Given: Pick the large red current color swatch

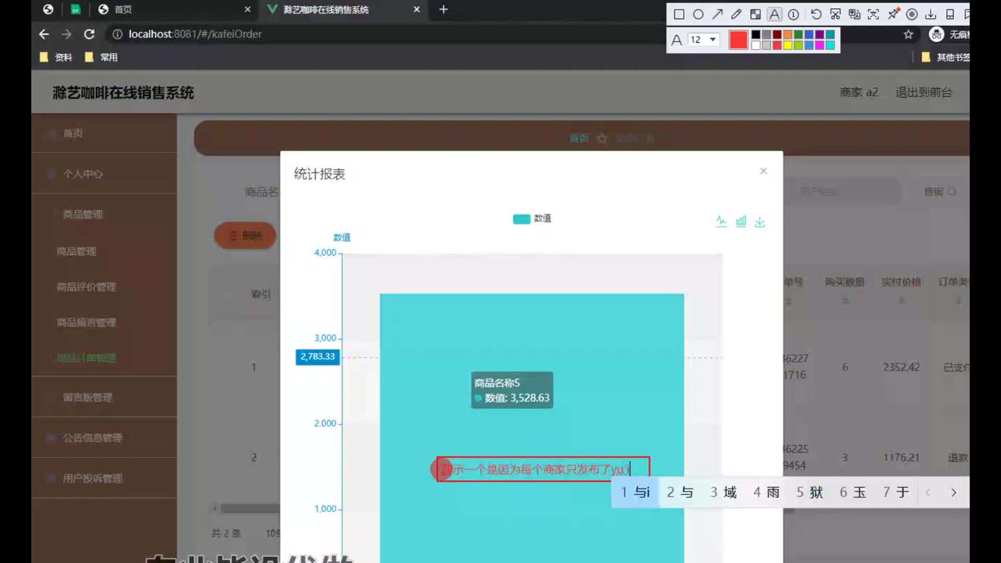Looking at the screenshot, I should coord(738,40).
